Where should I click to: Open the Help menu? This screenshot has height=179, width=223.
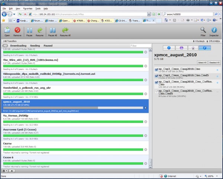tap(46, 9)
